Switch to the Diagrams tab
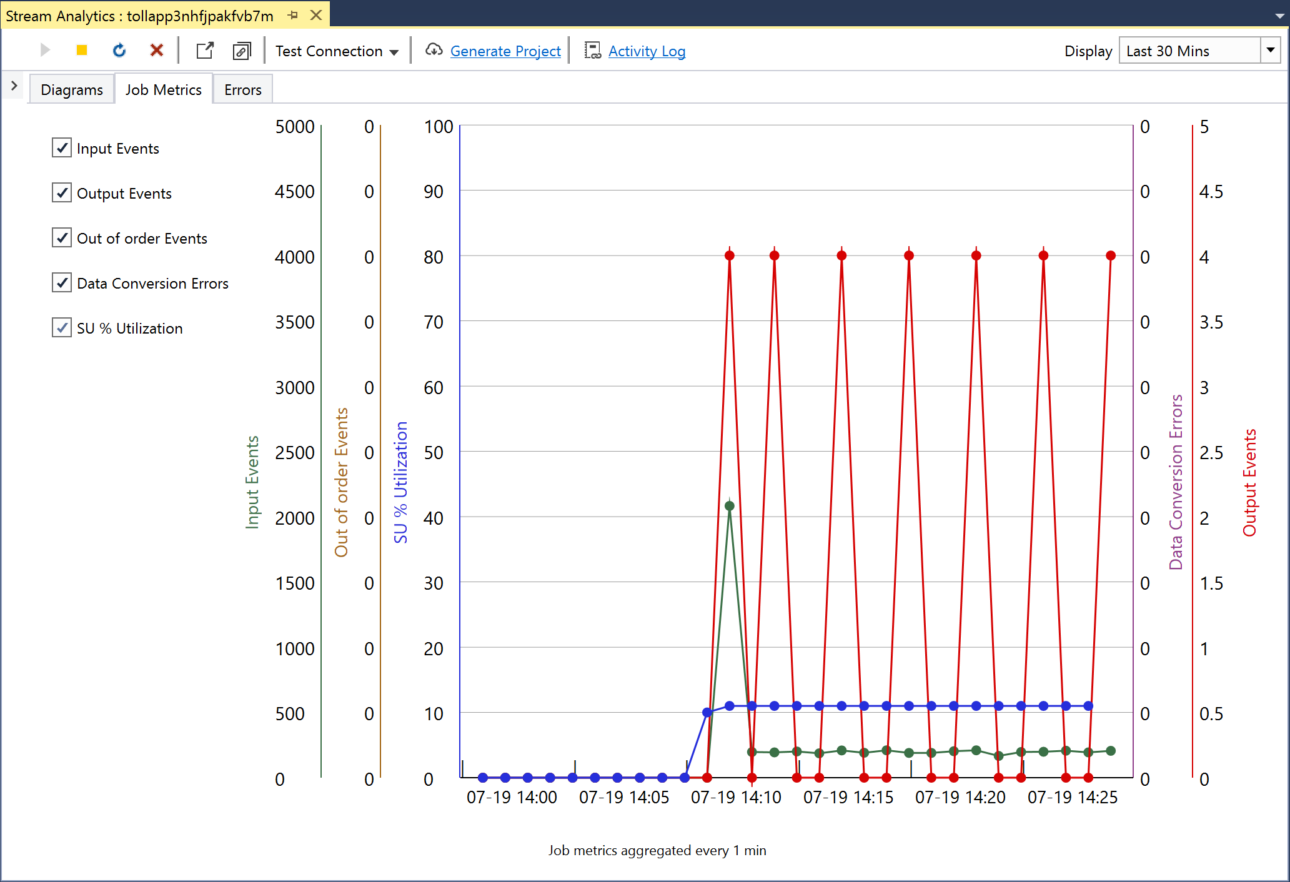Image resolution: width=1290 pixels, height=882 pixels. coord(71,89)
